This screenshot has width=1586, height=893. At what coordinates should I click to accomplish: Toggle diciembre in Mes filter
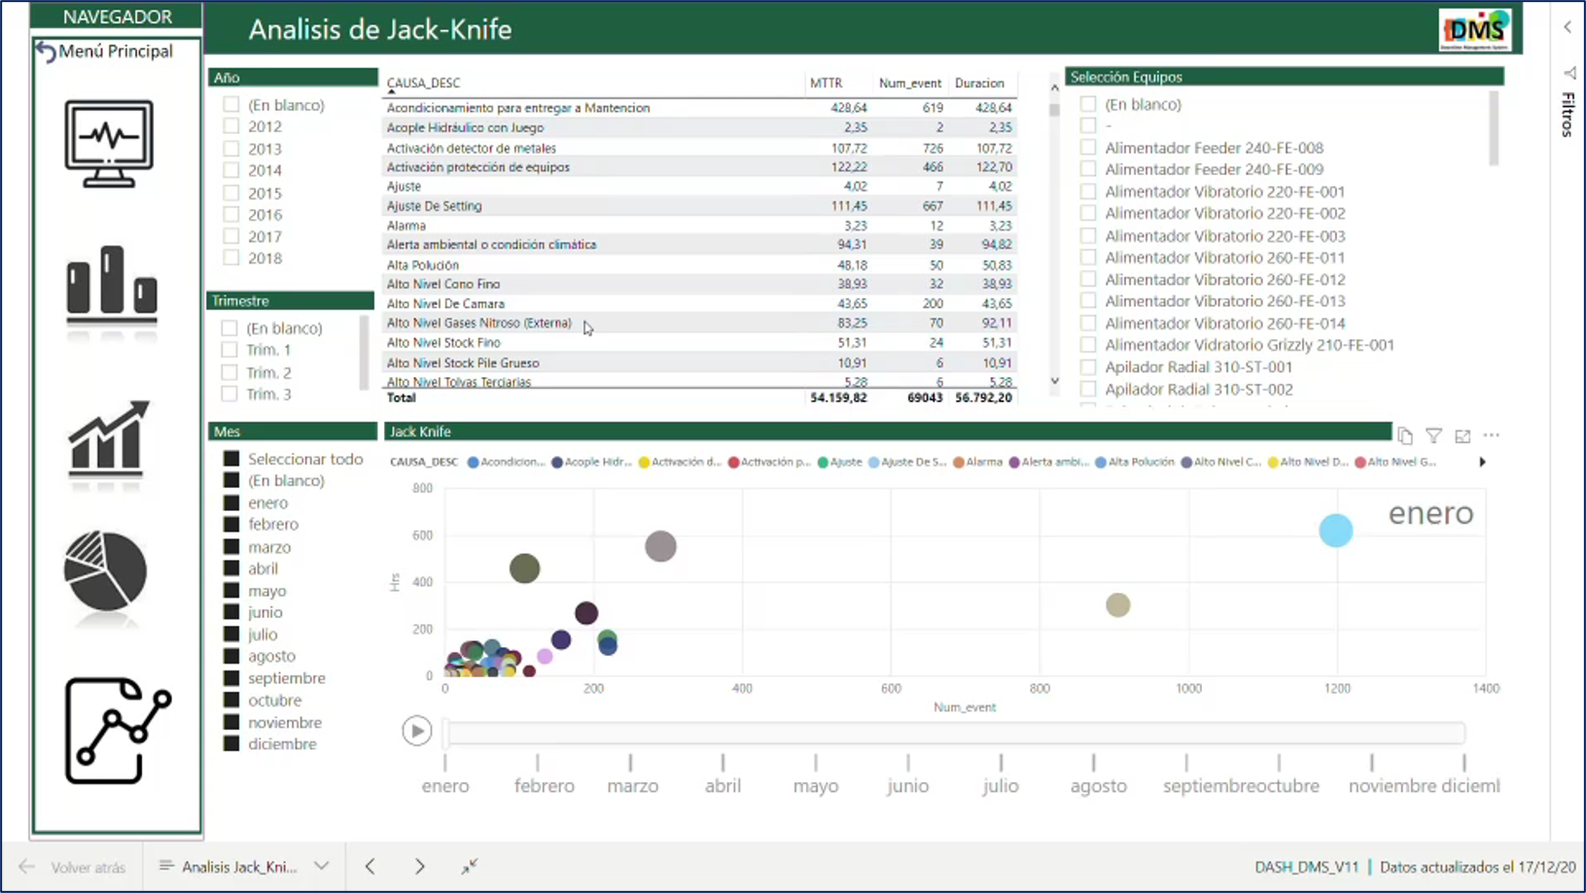point(231,743)
